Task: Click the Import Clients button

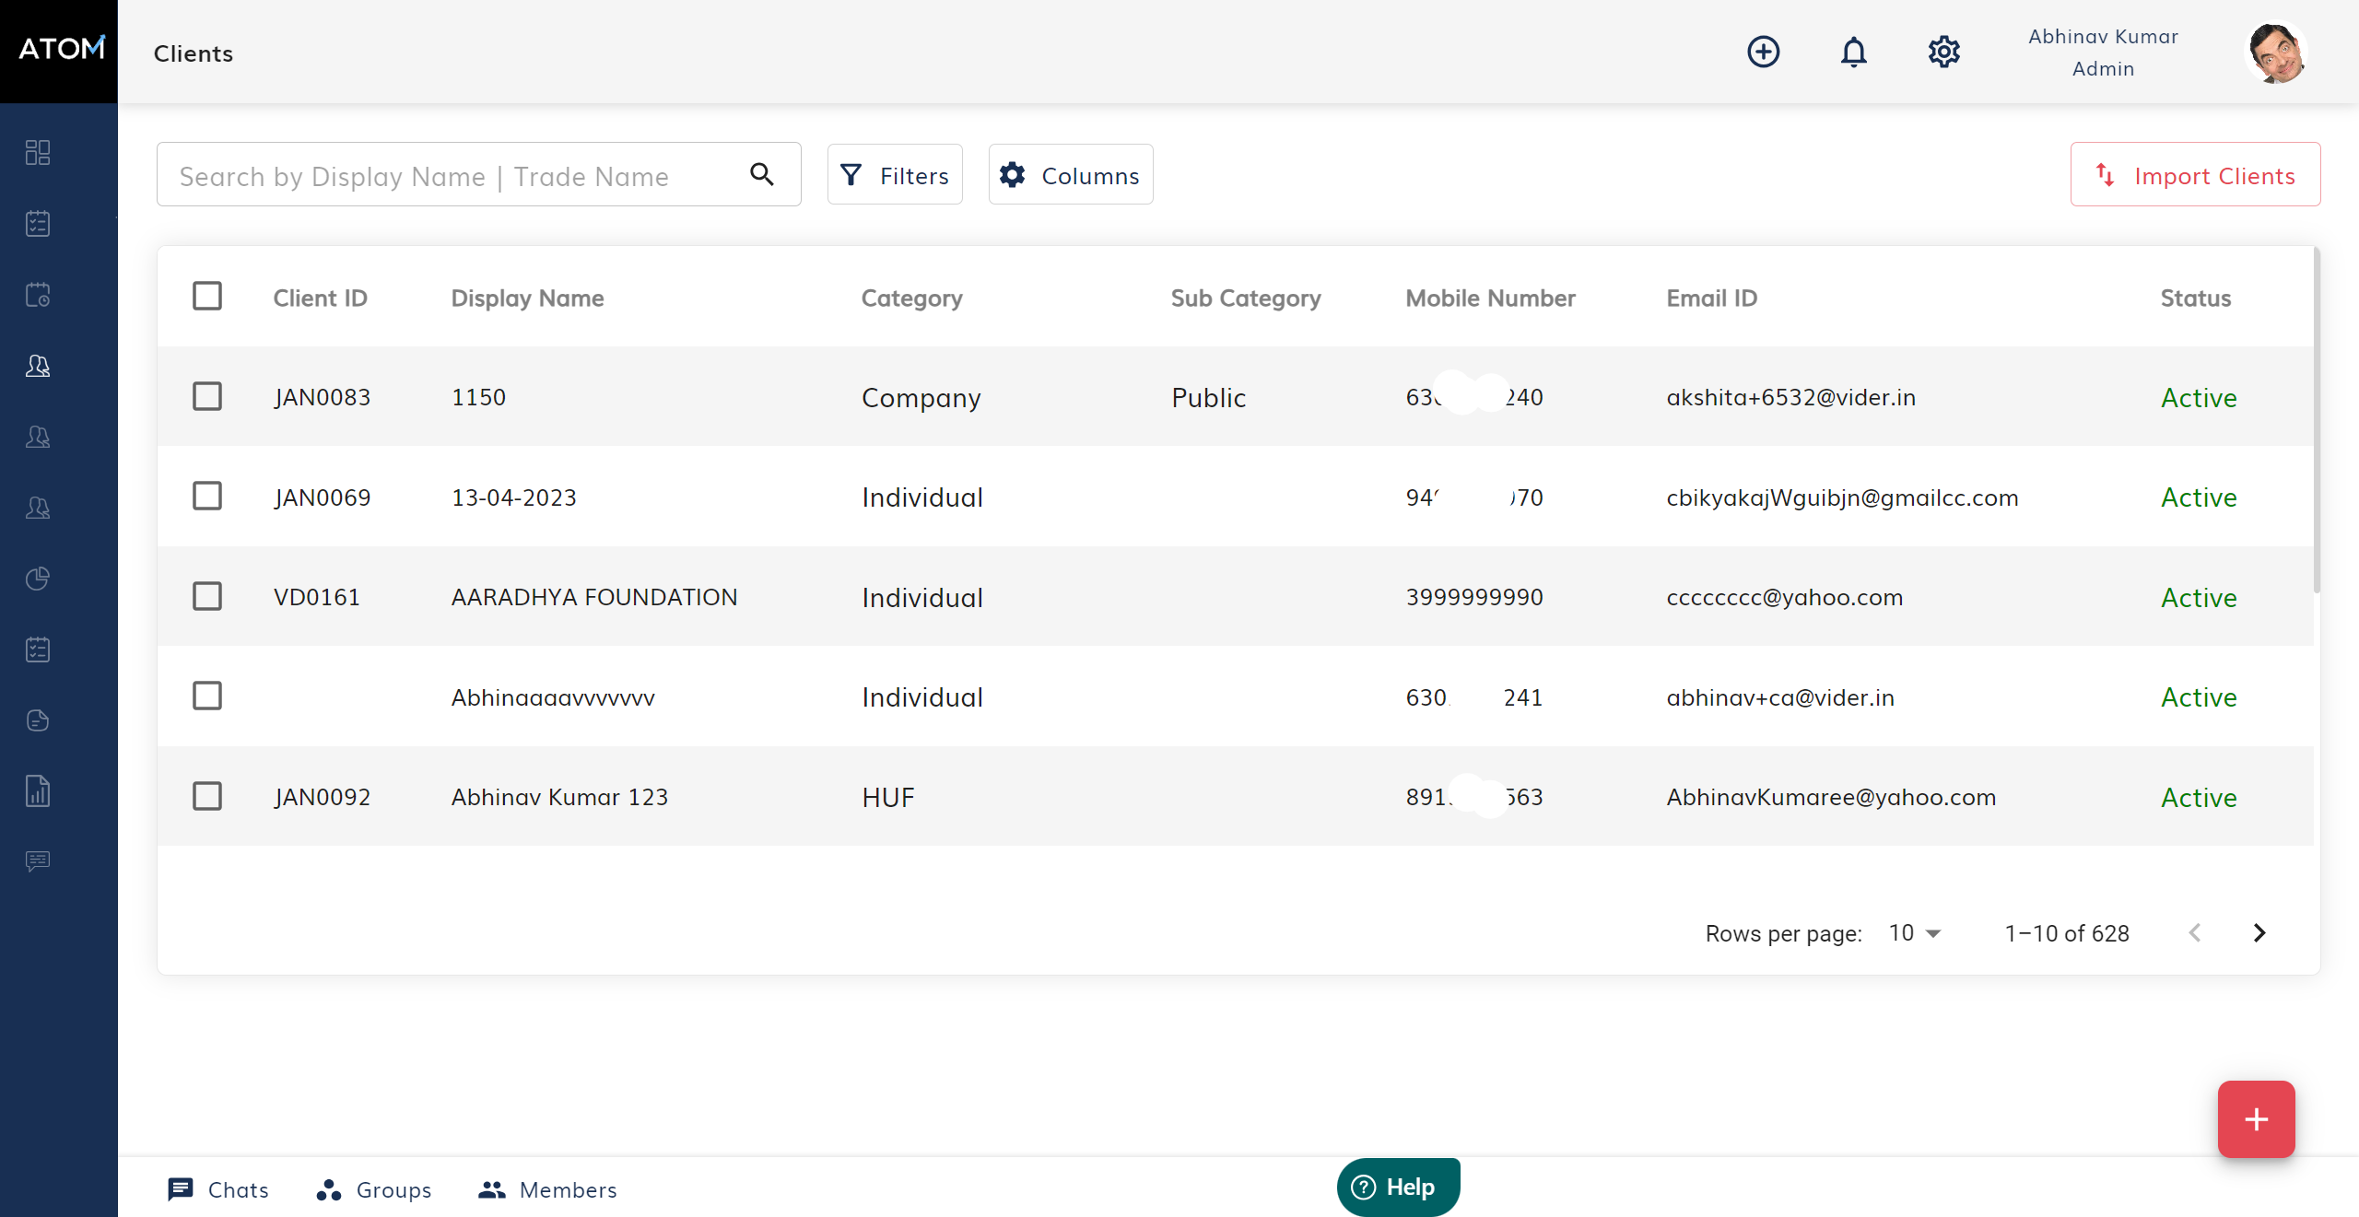Action: coord(2195,174)
